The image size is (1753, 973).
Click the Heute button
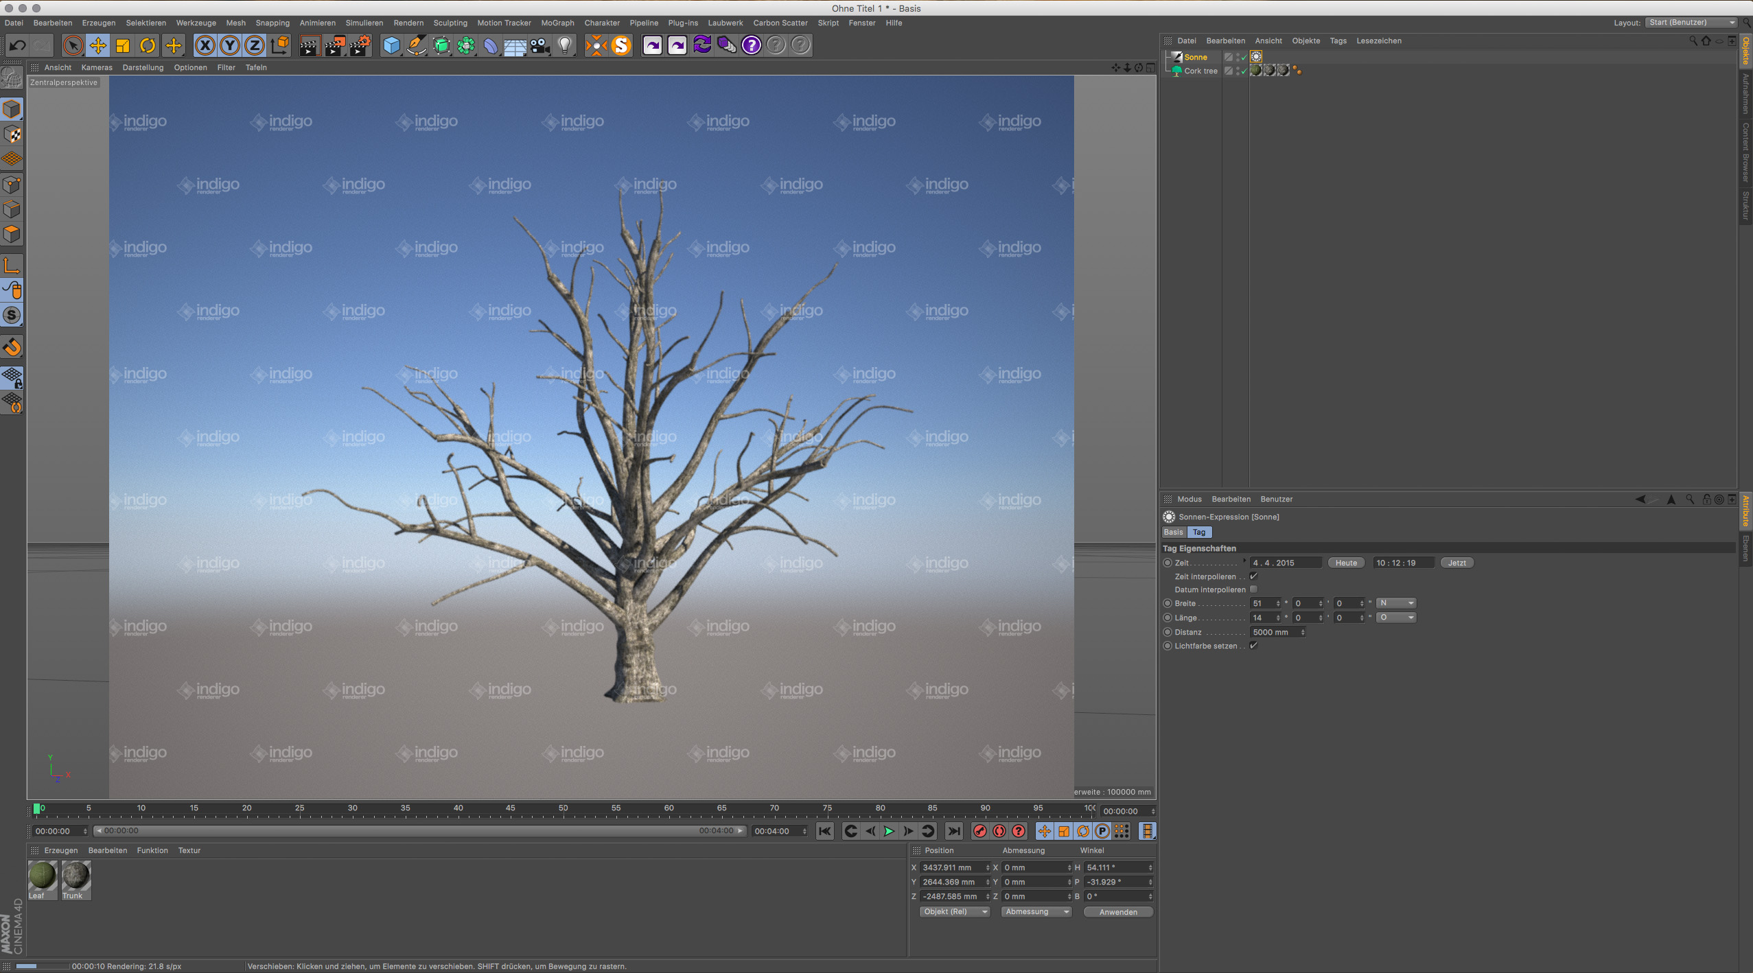pos(1346,563)
